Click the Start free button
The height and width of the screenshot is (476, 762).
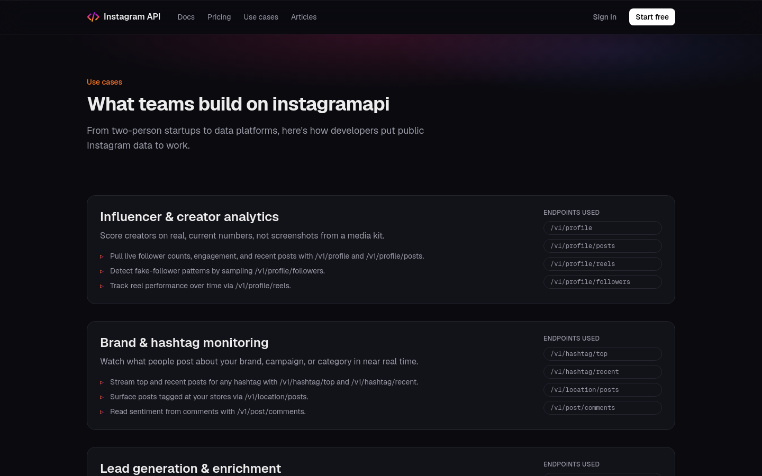click(x=652, y=17)
